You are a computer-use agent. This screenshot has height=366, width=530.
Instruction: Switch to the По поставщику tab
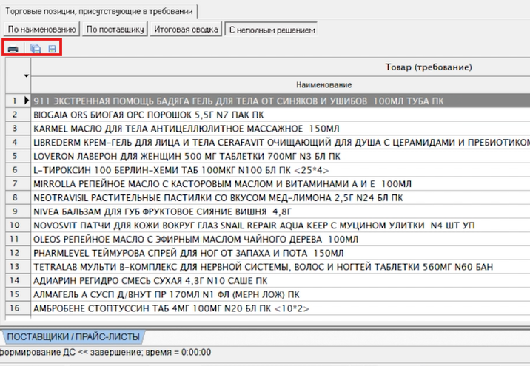pyautogui.click(x=115, y=30)
